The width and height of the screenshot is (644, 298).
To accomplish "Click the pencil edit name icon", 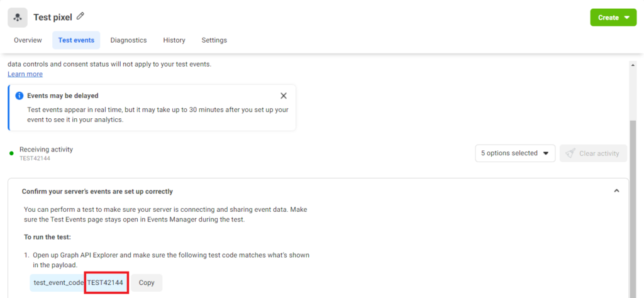I will click(80, 16).
